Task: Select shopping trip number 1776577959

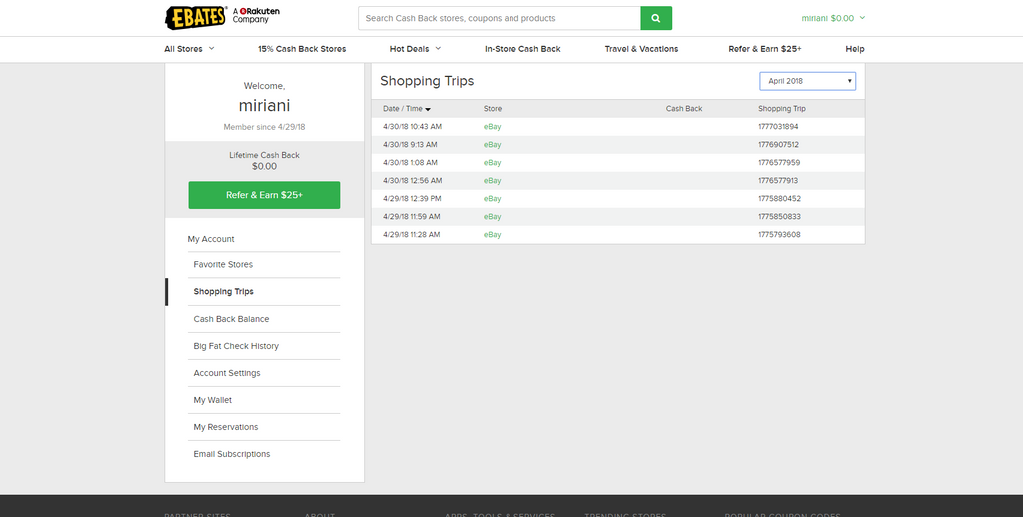Action: tap(779, 163)
